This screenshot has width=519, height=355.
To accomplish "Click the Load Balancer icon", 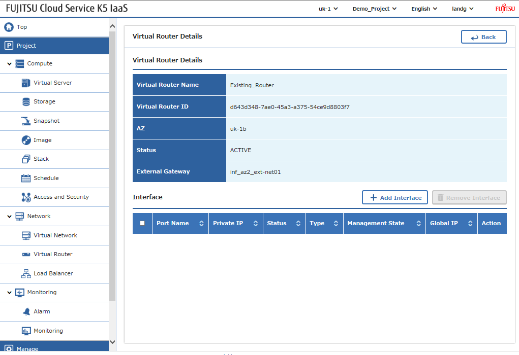I will (x=26, y=273).
